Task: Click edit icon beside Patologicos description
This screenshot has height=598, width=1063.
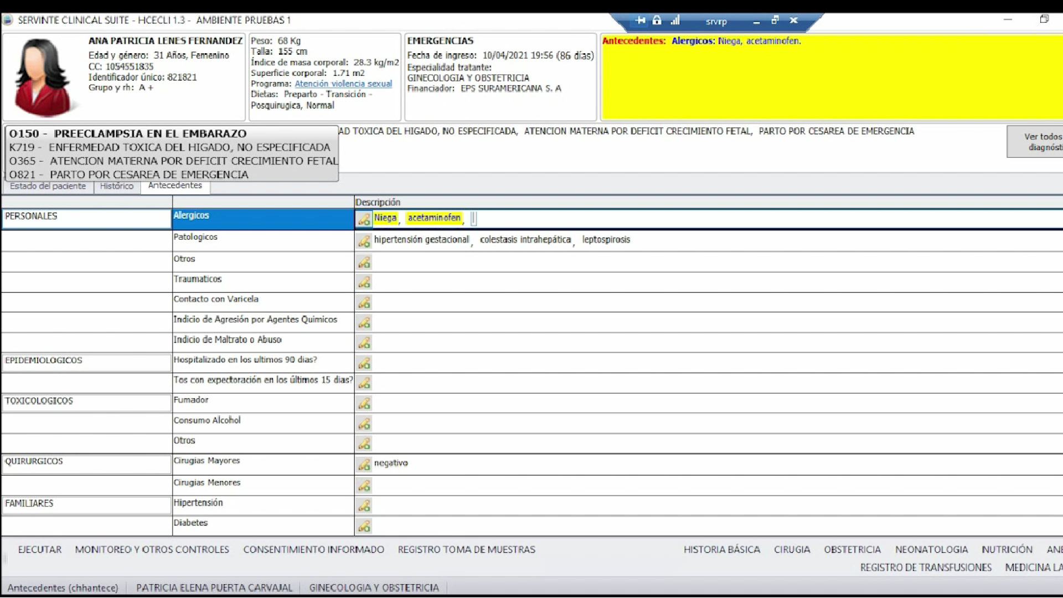Action: (364, 241)
